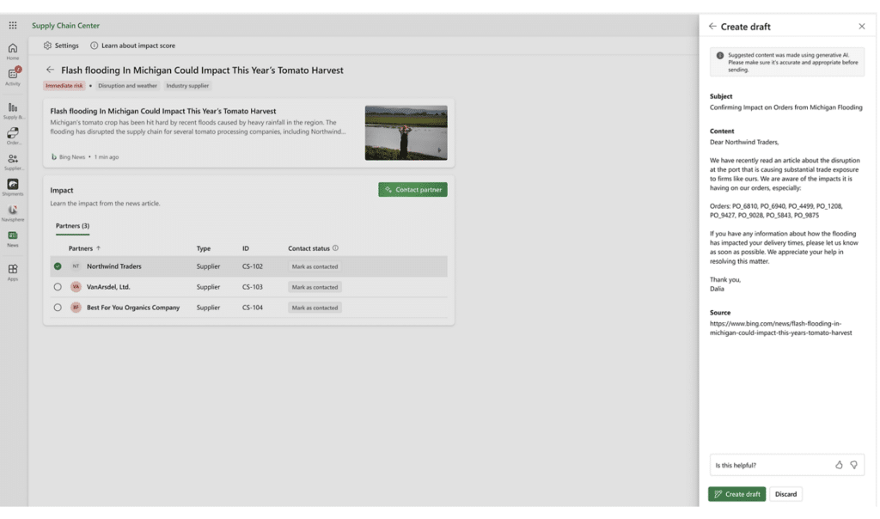Open the app launcher waffle icon
The image size is (880, 519).
point(13,26)
